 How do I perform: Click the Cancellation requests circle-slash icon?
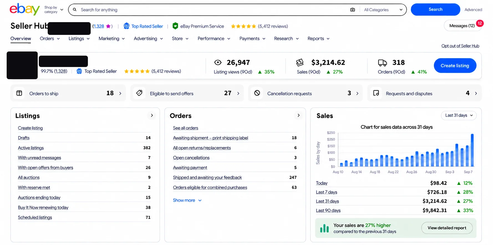257,93
